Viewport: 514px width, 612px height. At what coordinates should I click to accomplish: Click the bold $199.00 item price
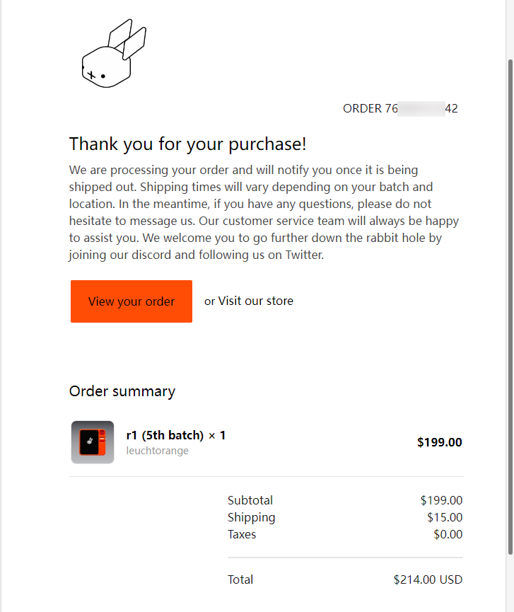[x=439, y=442]
